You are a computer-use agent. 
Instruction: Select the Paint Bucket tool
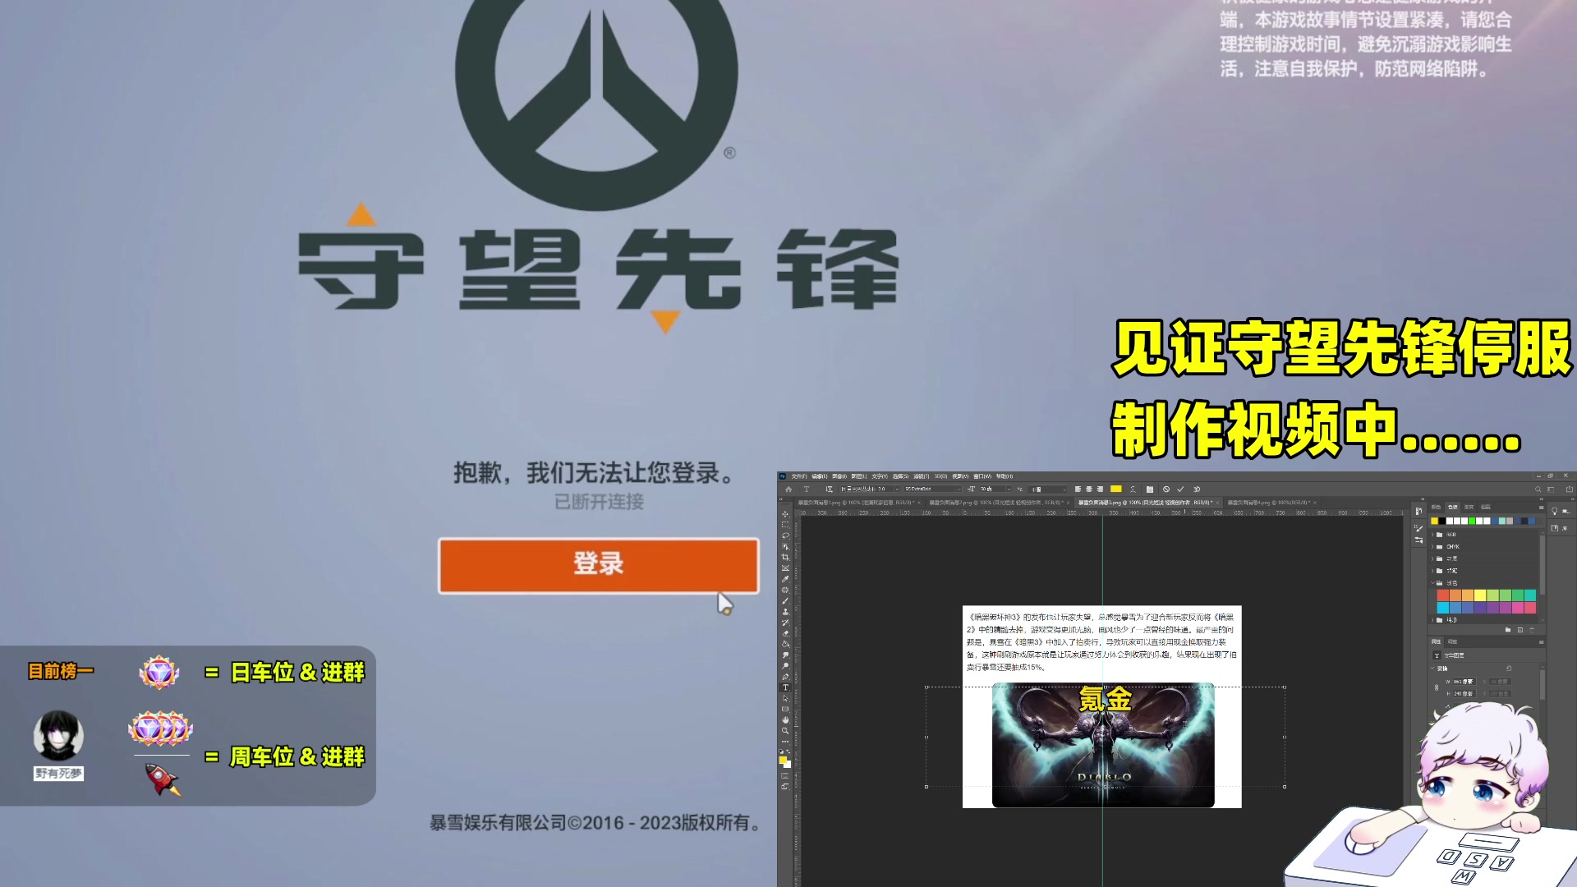click(785, 644)
